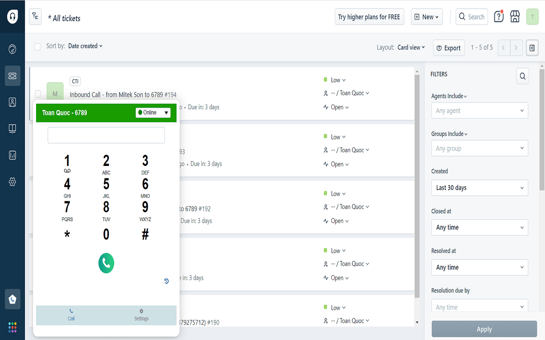Screen dimensions: 545x340
Task: Open the Created Last 30 days dropdown
Action: tap(480, 188)
